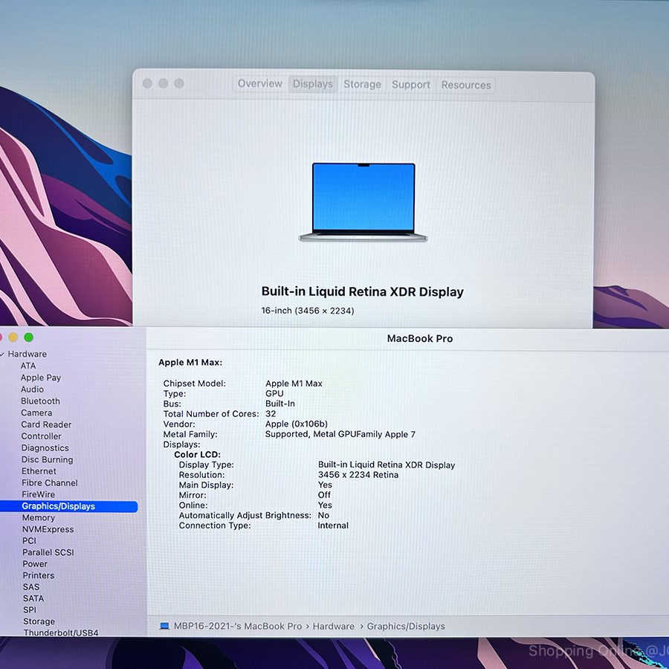Click the Automatically Adjust Brightness value 'No'

(x=323, y=515)
